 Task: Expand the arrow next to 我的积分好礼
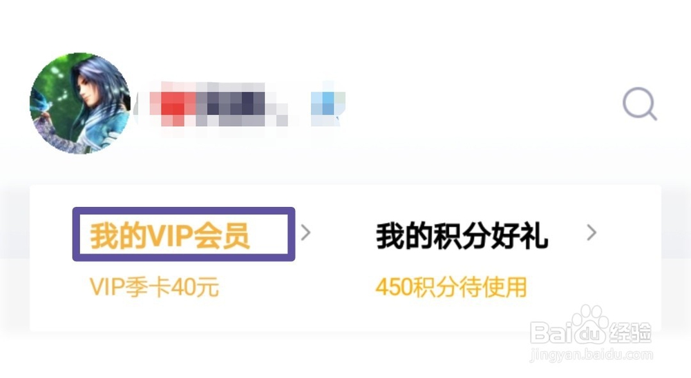pyautogui.click(x=592, y=232)
